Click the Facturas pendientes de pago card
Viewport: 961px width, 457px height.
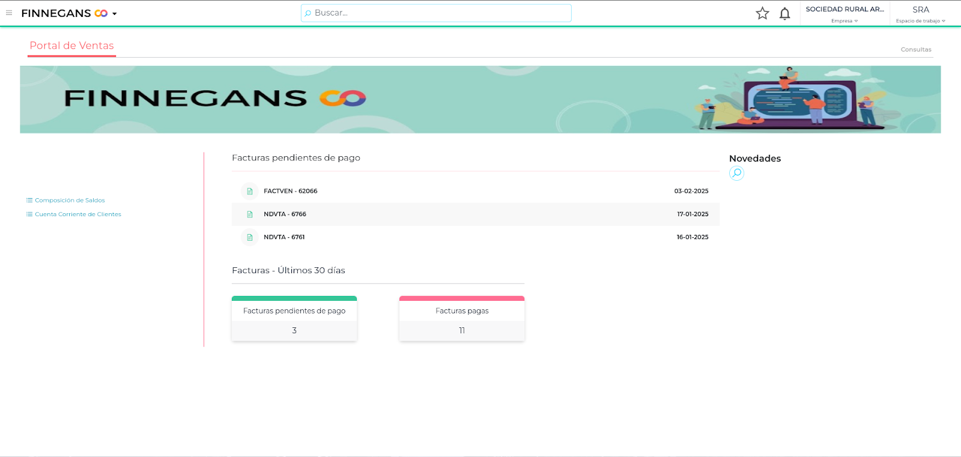(x=294, y=318)
